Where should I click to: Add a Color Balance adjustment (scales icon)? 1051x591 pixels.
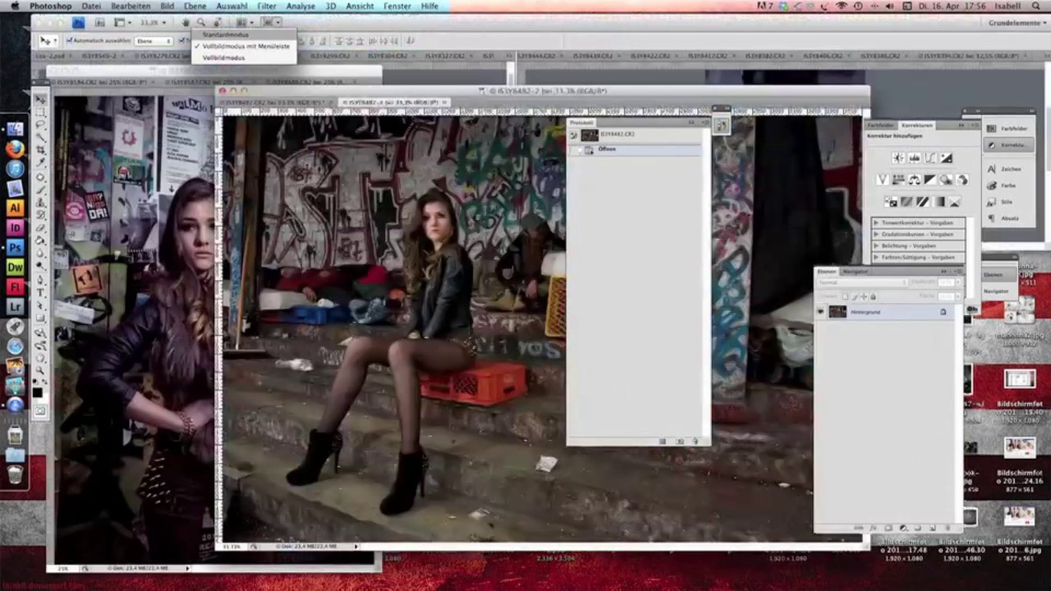point(914,180)
